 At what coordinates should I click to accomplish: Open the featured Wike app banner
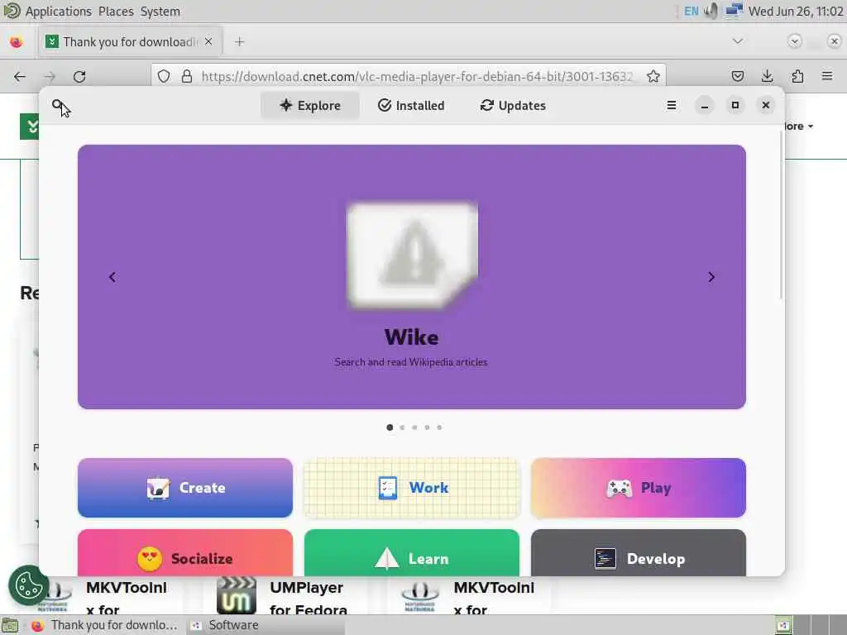[412, 276]
